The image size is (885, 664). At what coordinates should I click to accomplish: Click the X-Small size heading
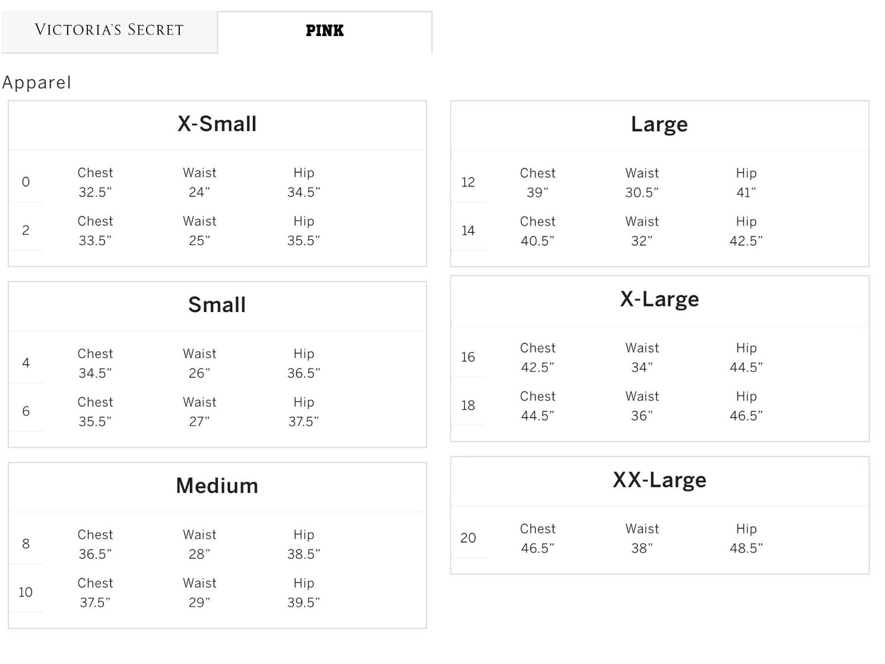click(x=217, y=124)
